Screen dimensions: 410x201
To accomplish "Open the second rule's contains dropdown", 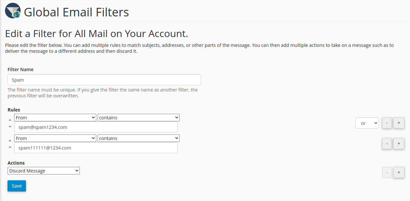I will [138, 138].
